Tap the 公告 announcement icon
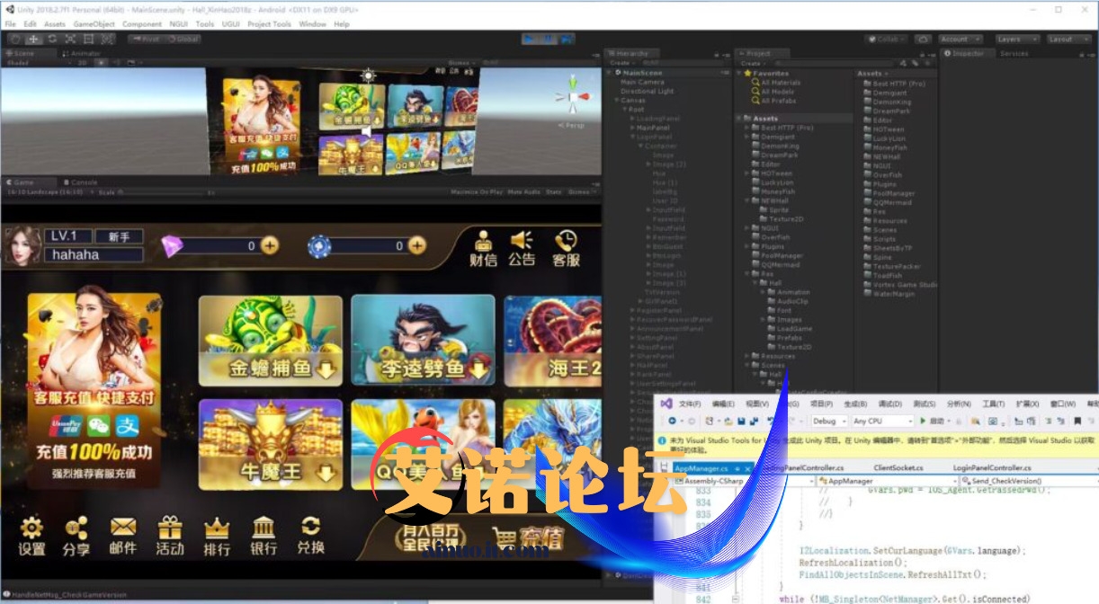 click(522, 248)
